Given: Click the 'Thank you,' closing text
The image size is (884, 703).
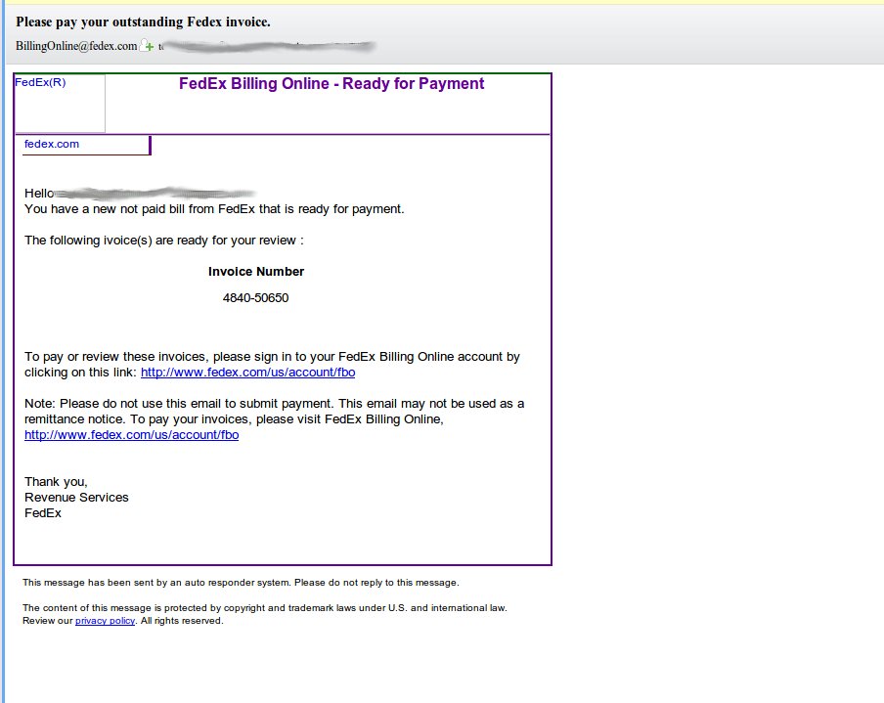Looking at the screenshot, I should pyautogui.click(x=56, y=482).
